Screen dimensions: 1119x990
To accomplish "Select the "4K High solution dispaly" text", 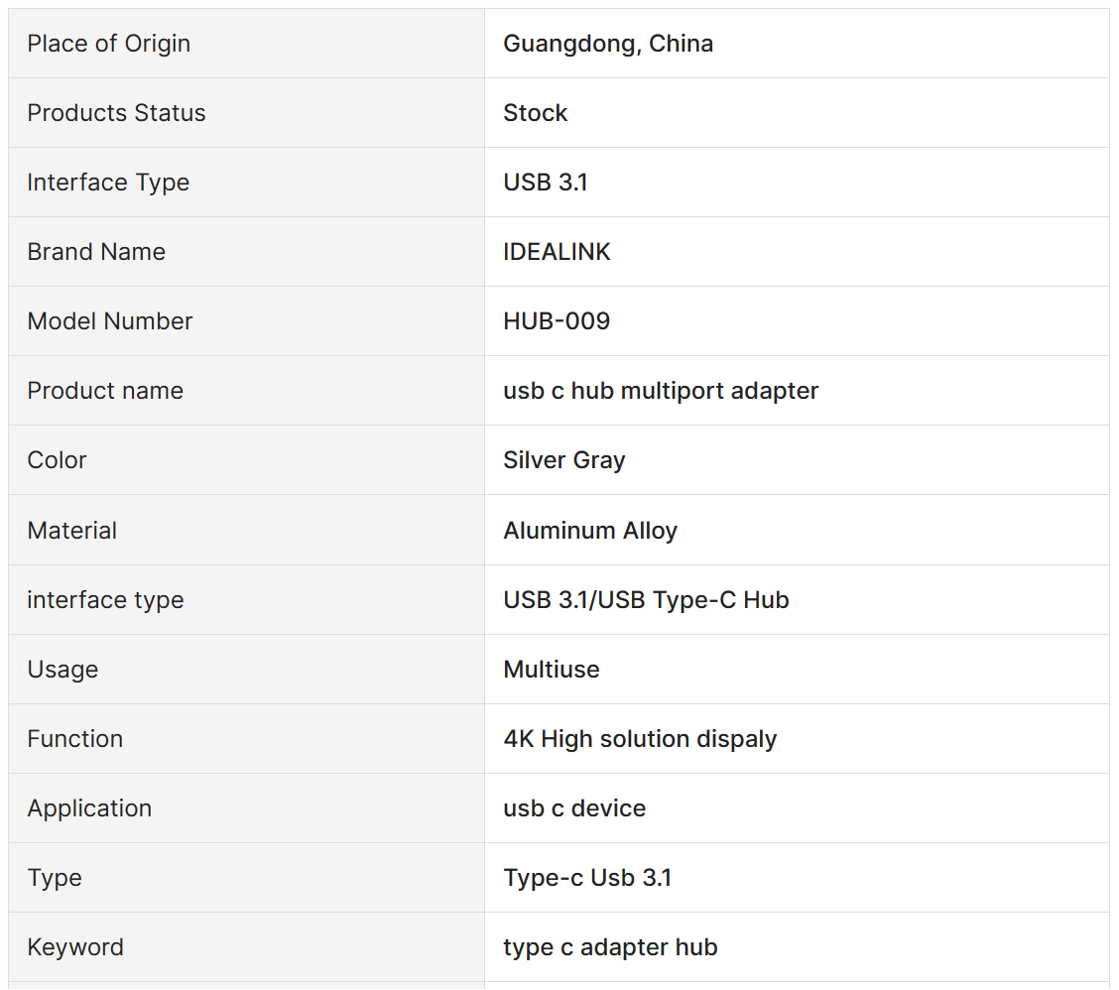I will point(640,739).
